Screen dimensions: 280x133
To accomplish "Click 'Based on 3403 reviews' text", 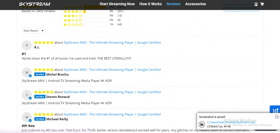I will (38, 11).
